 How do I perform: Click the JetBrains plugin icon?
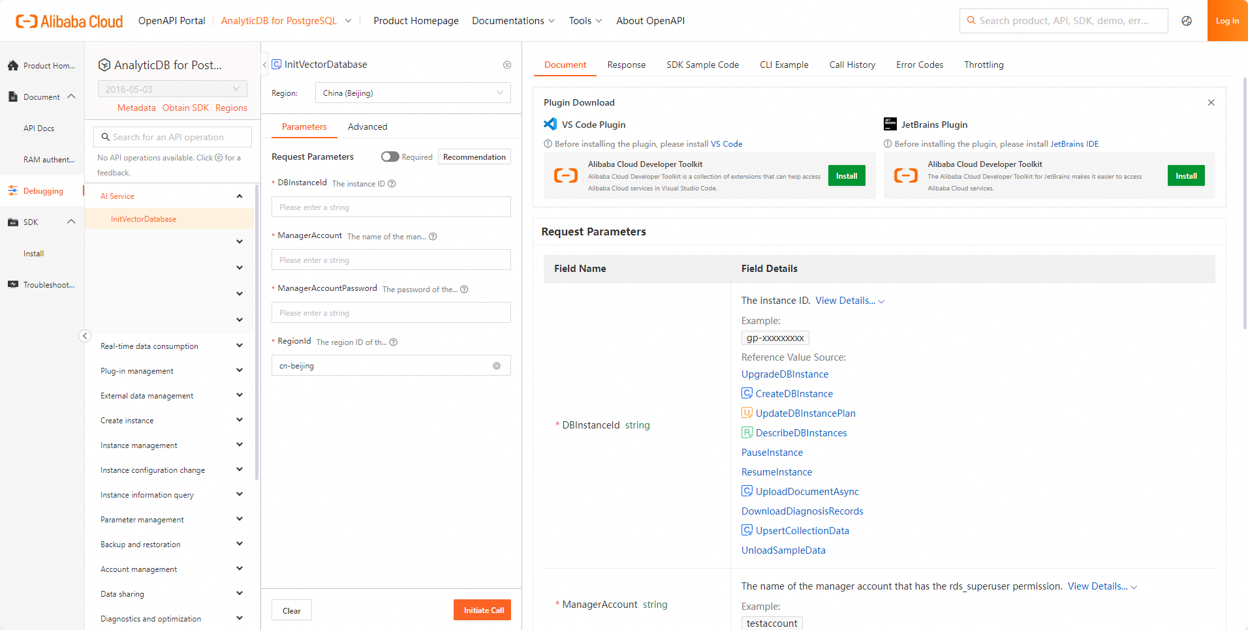[x=889, y=124]
